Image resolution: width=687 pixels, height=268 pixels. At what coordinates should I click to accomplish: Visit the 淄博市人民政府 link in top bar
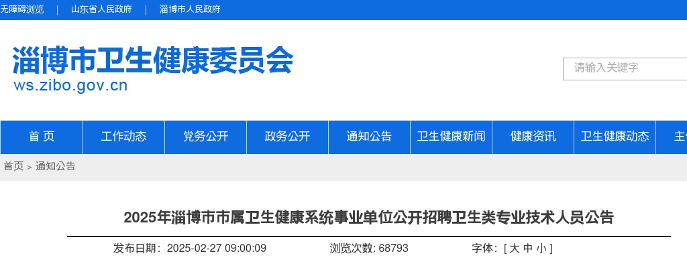point(190,9)
